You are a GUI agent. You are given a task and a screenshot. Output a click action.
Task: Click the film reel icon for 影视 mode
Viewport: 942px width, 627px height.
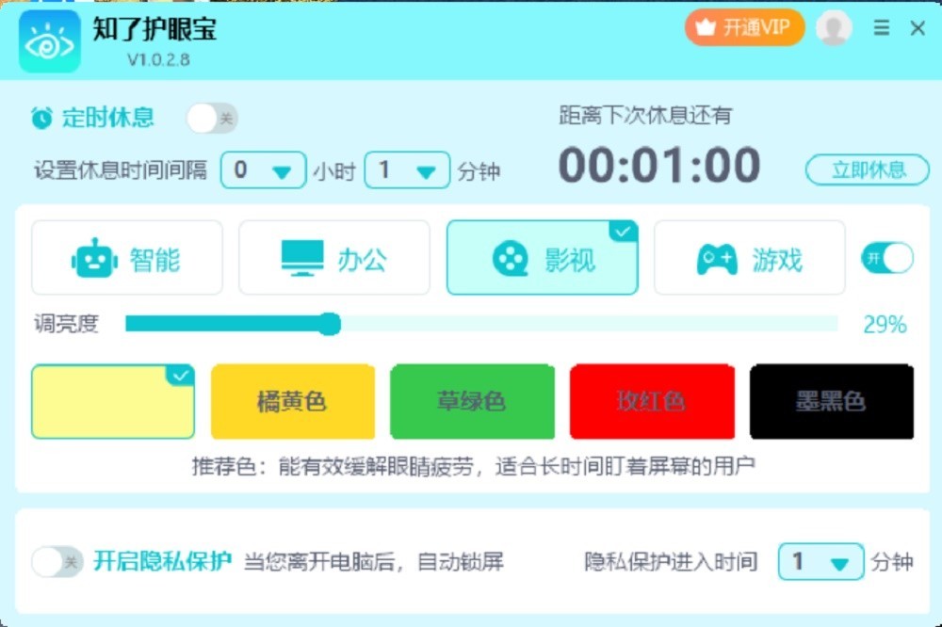point(510,259)
